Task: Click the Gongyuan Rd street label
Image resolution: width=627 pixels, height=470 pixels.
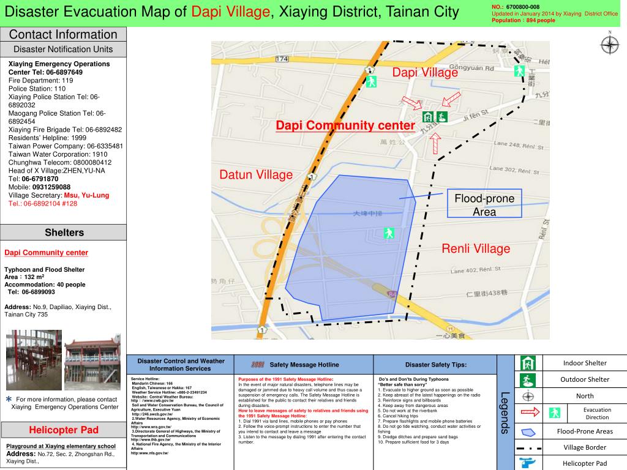Action: pyautogui.click(x=471, y=67)
